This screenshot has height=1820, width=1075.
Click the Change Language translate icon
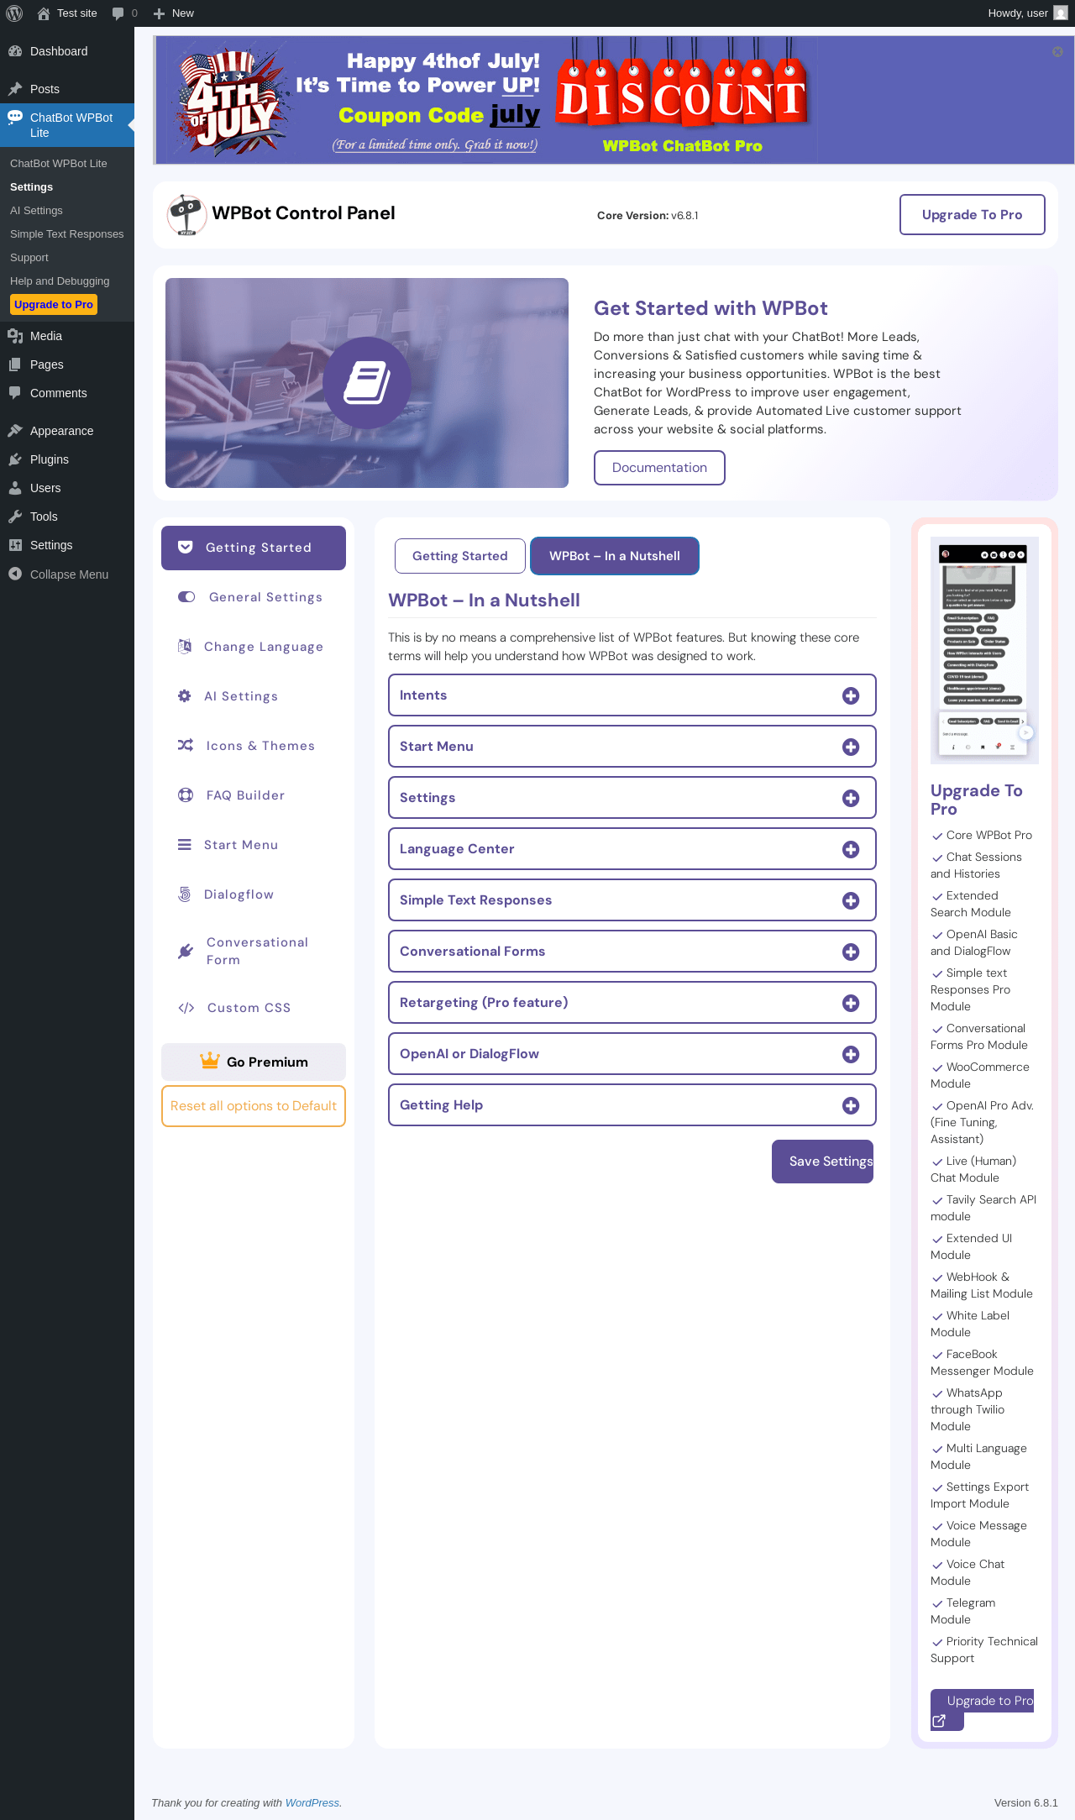coord(185,647)
